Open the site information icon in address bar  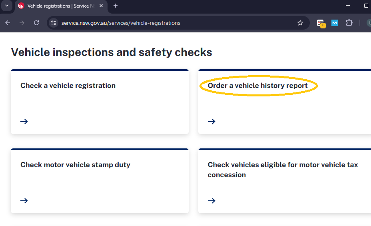pos(54,23)
